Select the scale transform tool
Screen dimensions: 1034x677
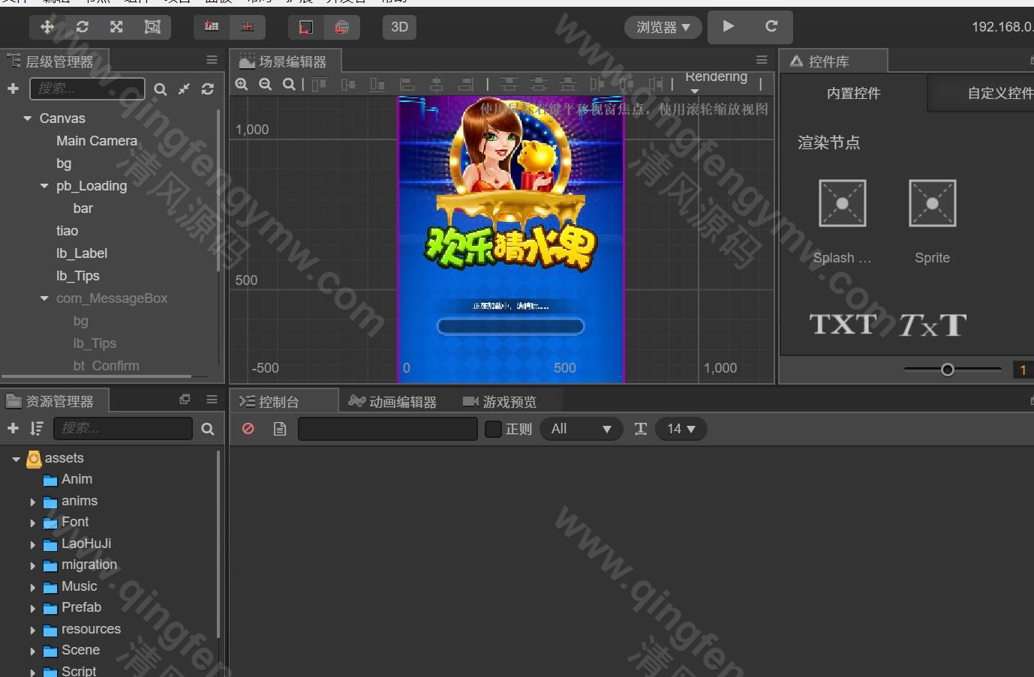click(x=116, y=27)
